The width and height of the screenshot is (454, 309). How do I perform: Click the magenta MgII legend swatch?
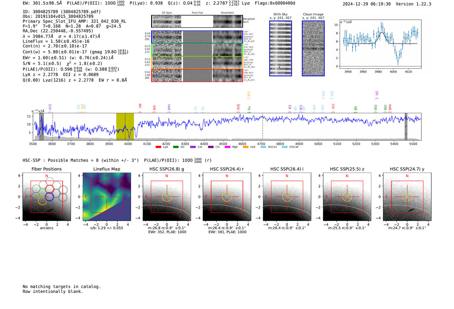227,147
